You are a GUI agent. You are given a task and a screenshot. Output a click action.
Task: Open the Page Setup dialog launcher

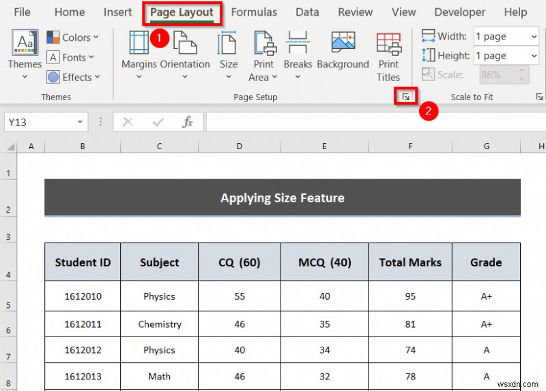coord(405,97)
